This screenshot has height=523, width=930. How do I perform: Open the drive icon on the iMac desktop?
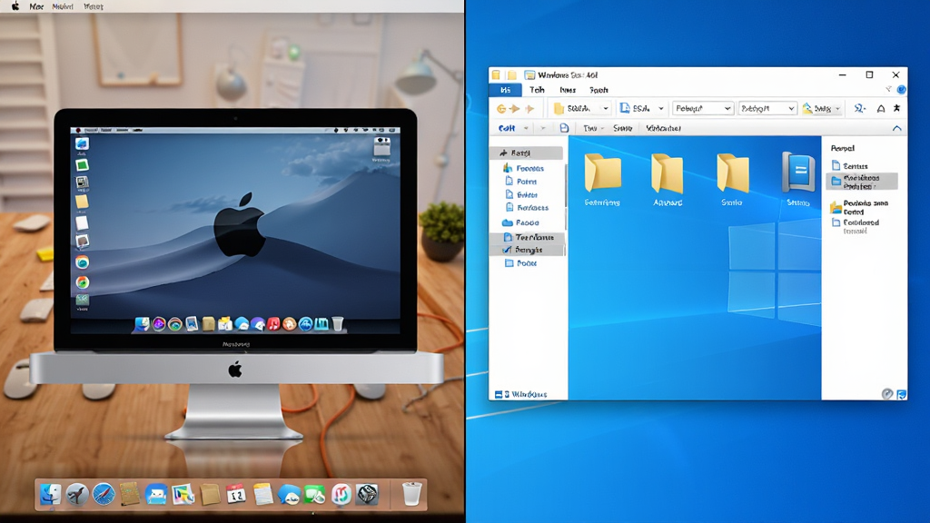tap(381, 149)
